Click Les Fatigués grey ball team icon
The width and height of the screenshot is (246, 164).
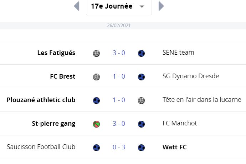tap(96, 53)
